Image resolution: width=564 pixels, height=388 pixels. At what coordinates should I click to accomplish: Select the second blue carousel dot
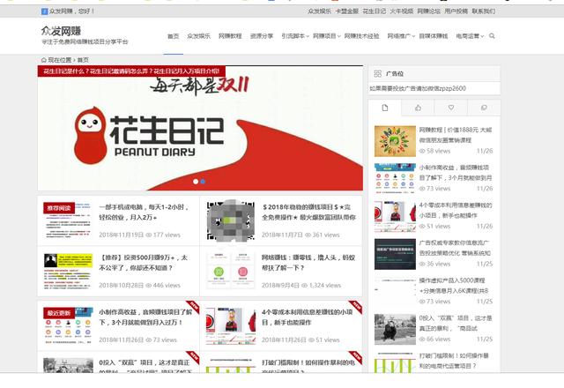(203, 182)
